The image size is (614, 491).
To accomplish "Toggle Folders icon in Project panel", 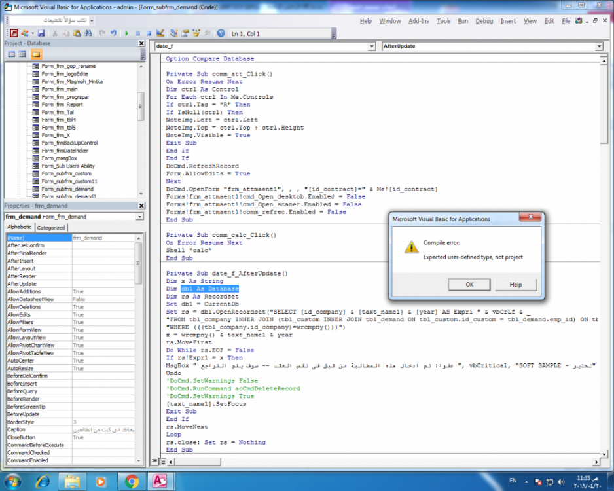I will (36, 54).
